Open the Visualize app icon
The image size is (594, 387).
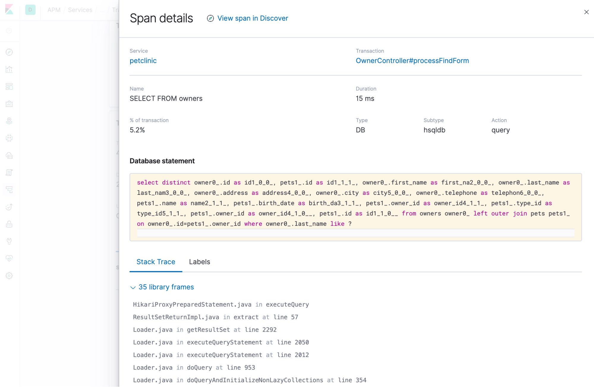pos(9,69)
